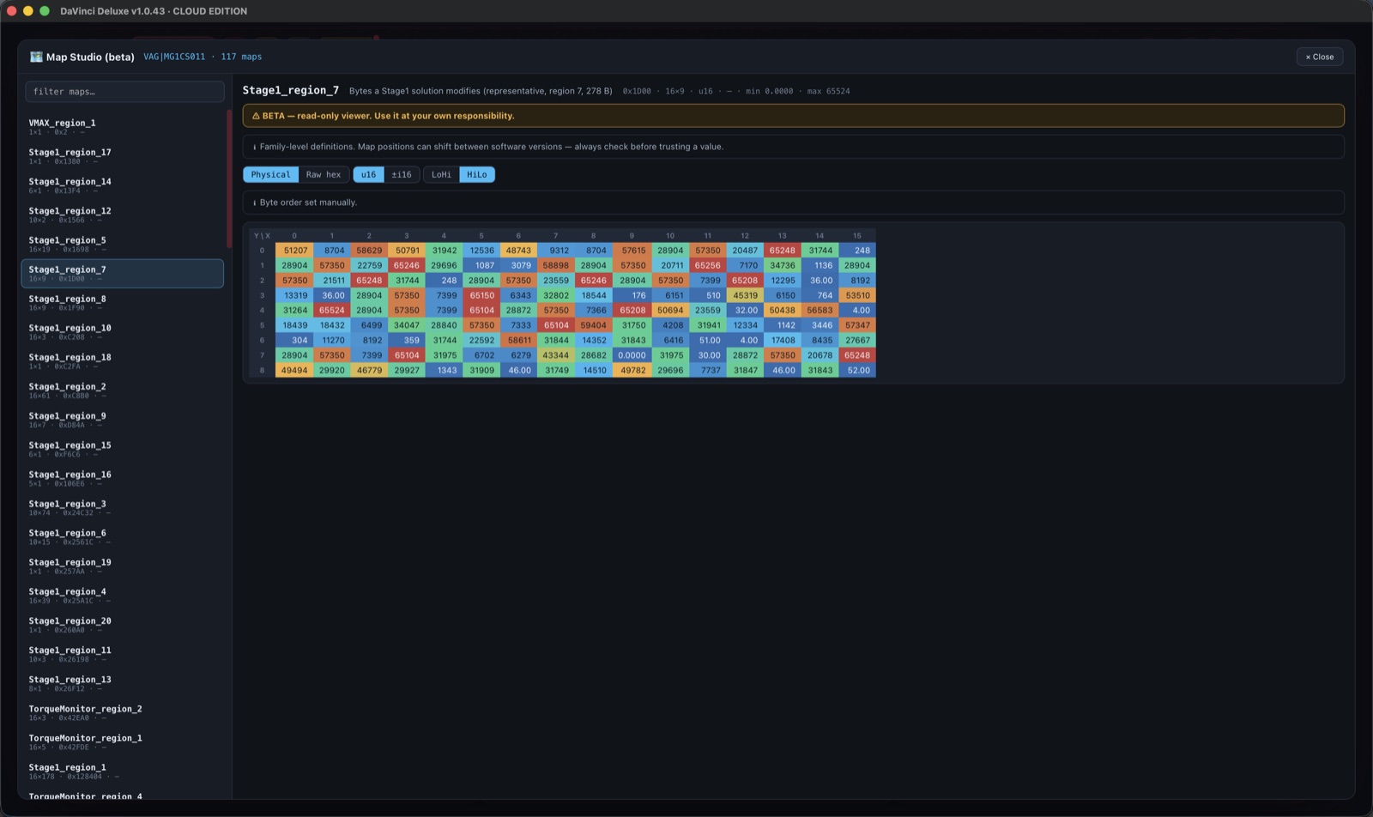Viewport: 1373px width, 817px height.
Task: Open Stage1_region_10 map
Action: (x=122, y=332)
